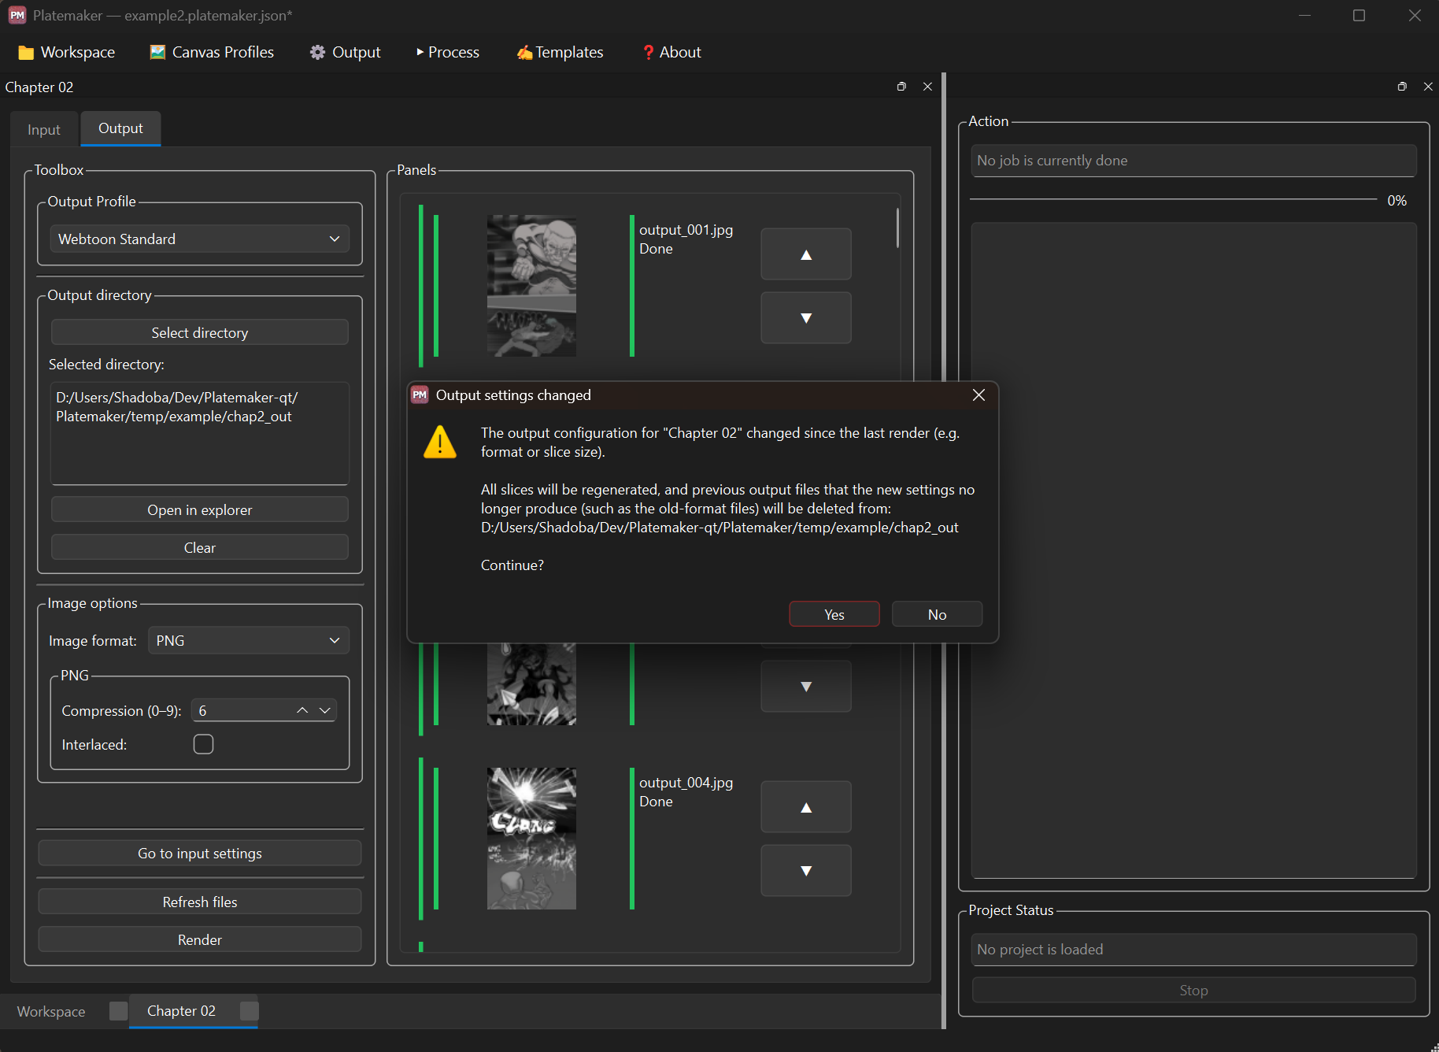Move output_004.jpg panel up
The width and height of the screenshot is (1439, 1052).
point(806,807)
